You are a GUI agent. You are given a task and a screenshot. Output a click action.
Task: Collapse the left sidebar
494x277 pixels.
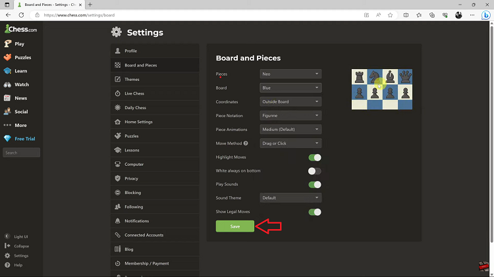point(17,246)
